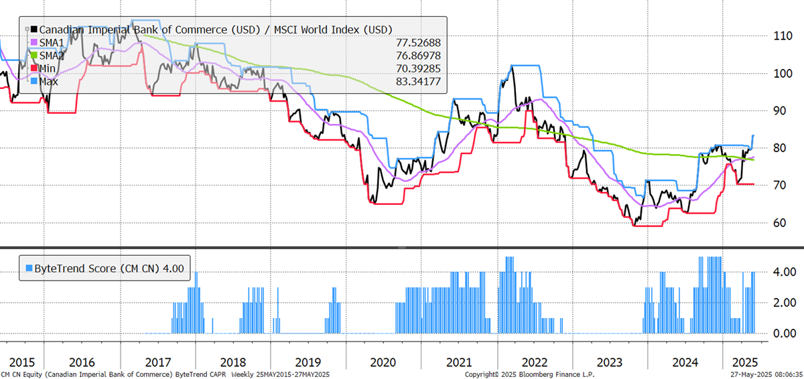Click the 2023 year label
The width and height of the screenshot is (804, 379).
coord(610,362)
